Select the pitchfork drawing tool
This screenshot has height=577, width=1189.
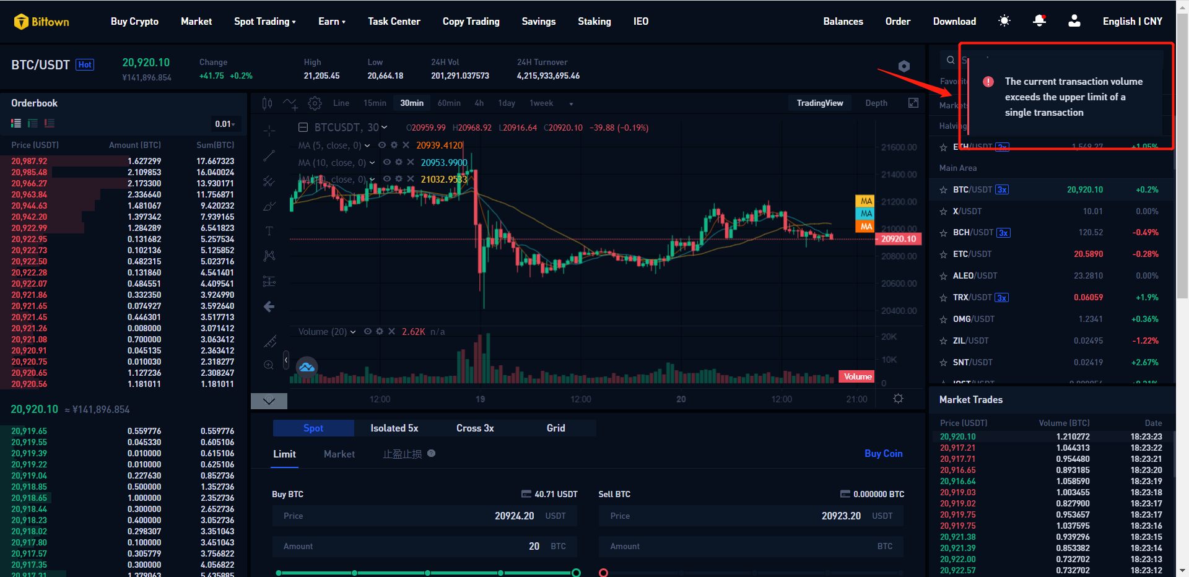(269, 181)
